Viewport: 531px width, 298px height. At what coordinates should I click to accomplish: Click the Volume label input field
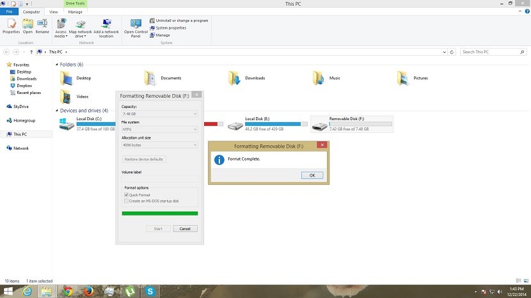coord(160,178)
